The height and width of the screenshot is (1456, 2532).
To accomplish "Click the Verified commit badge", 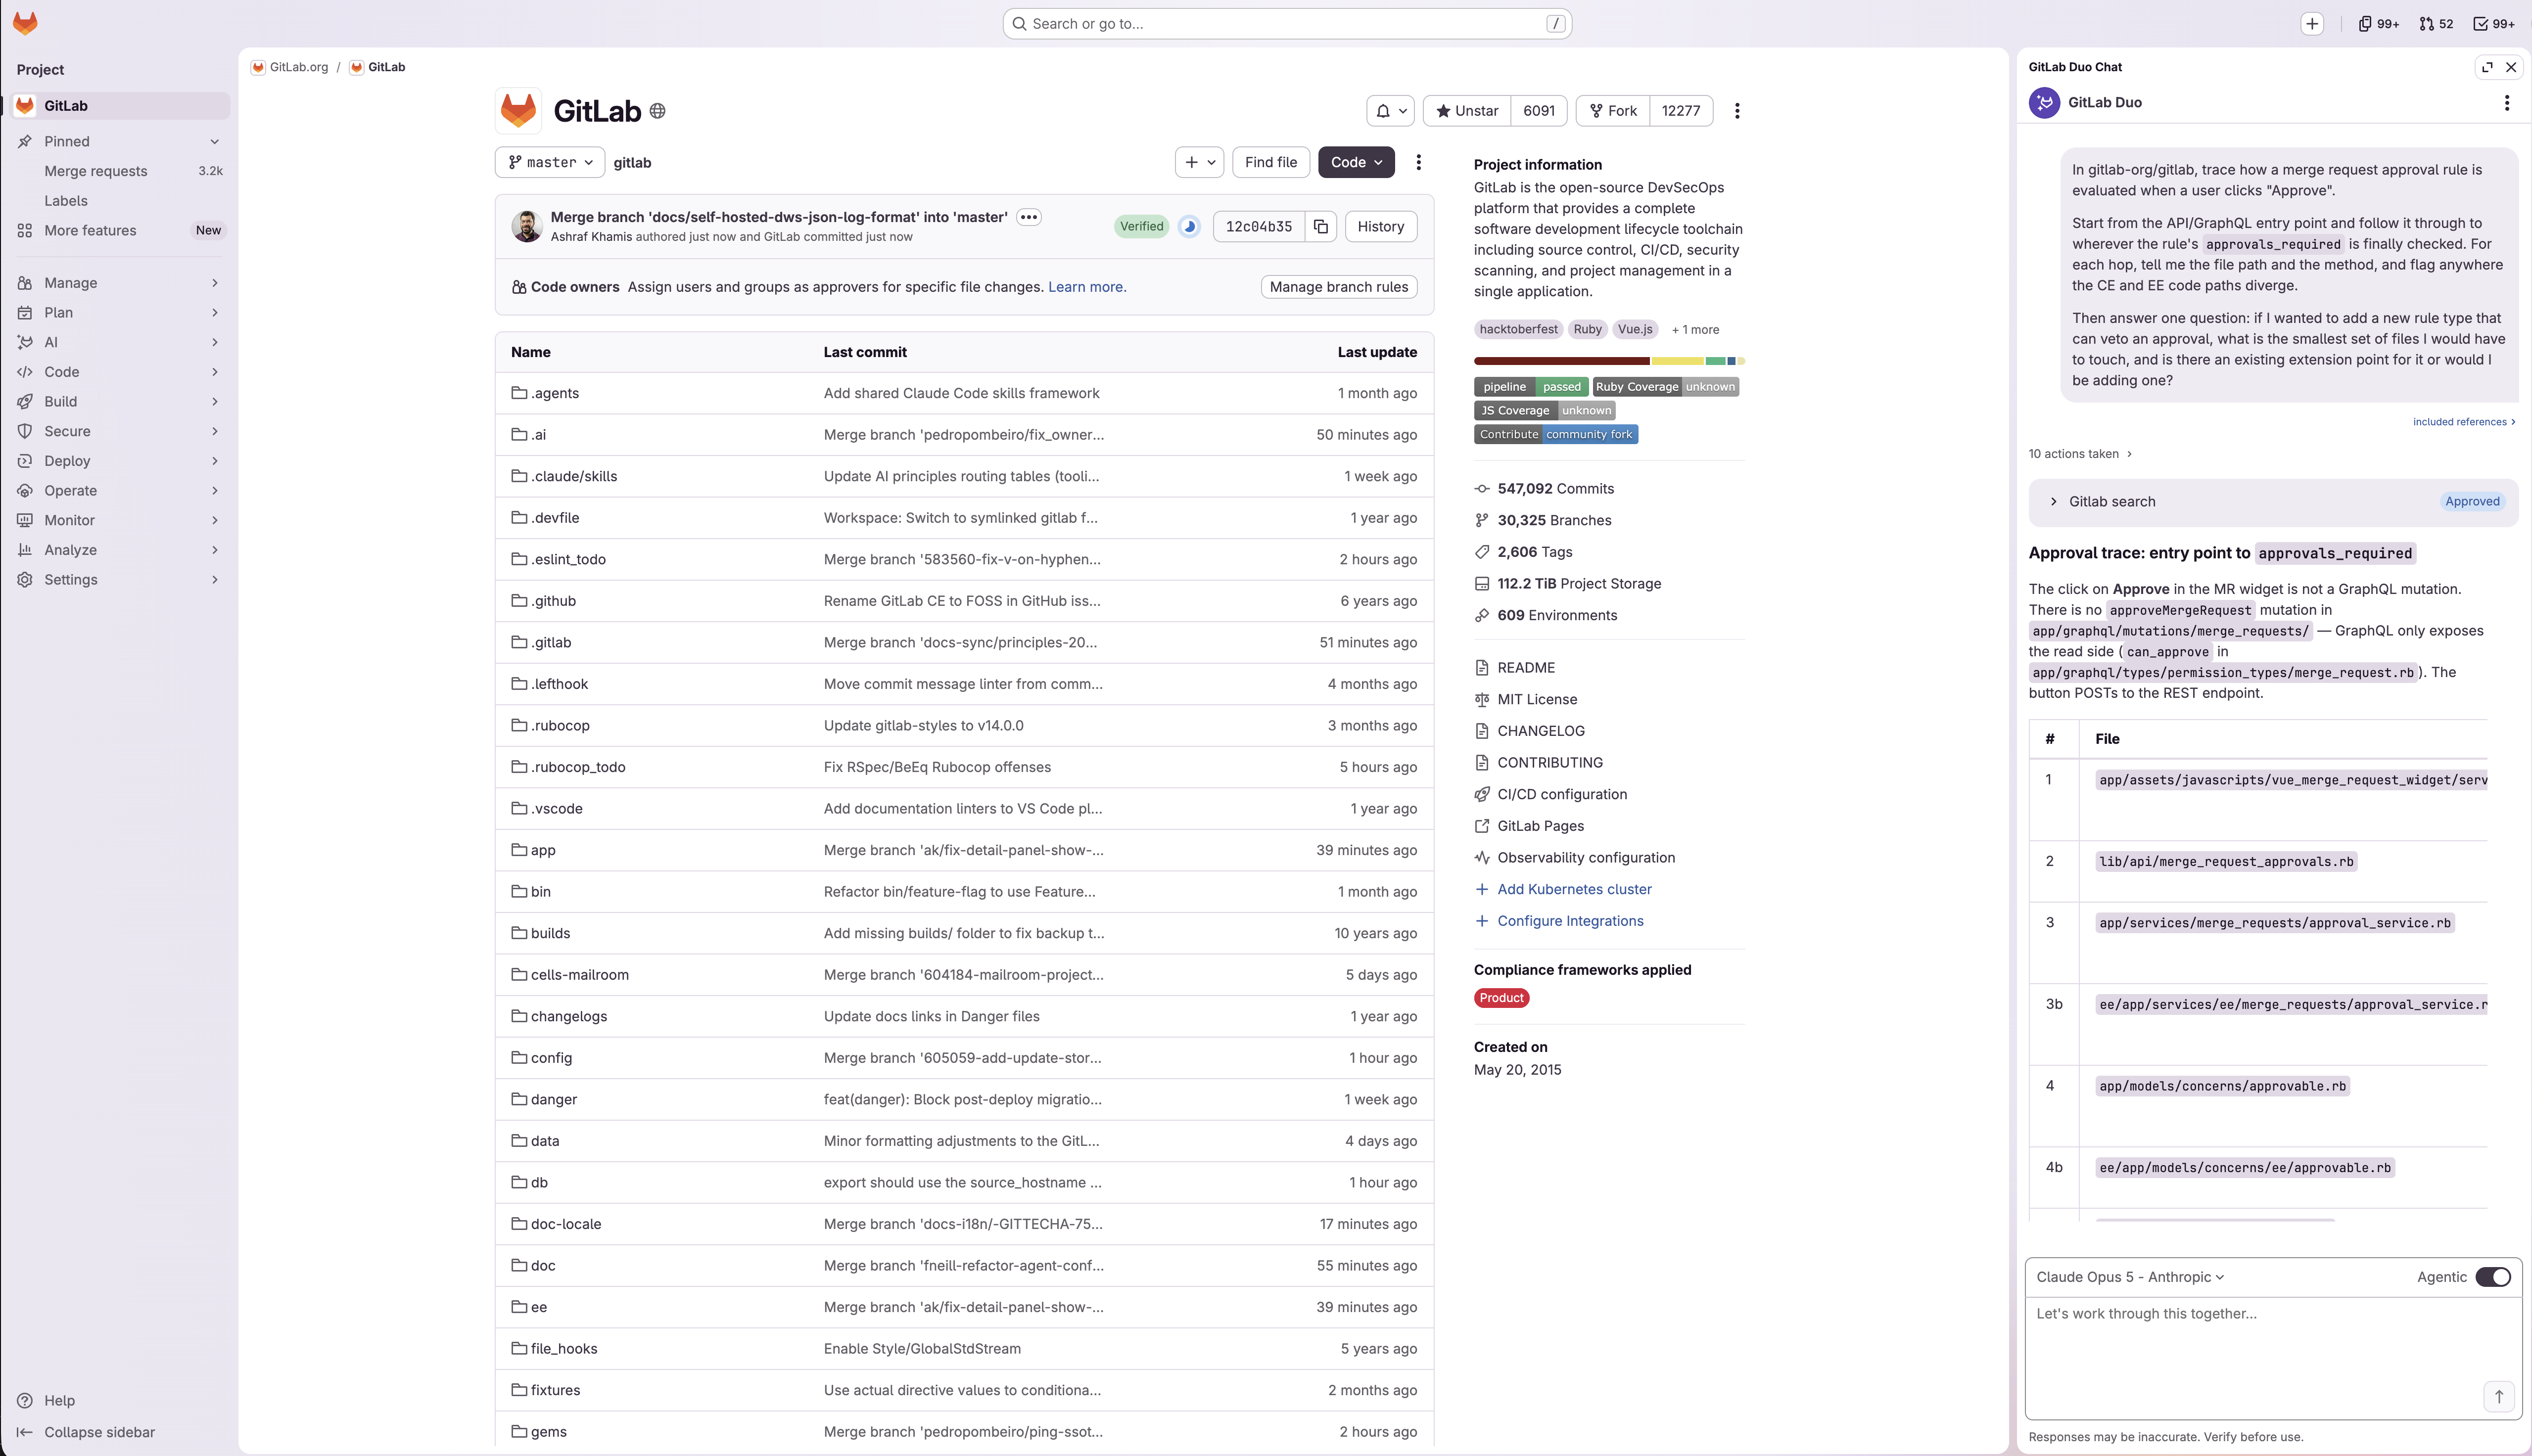I will 1141,227.
